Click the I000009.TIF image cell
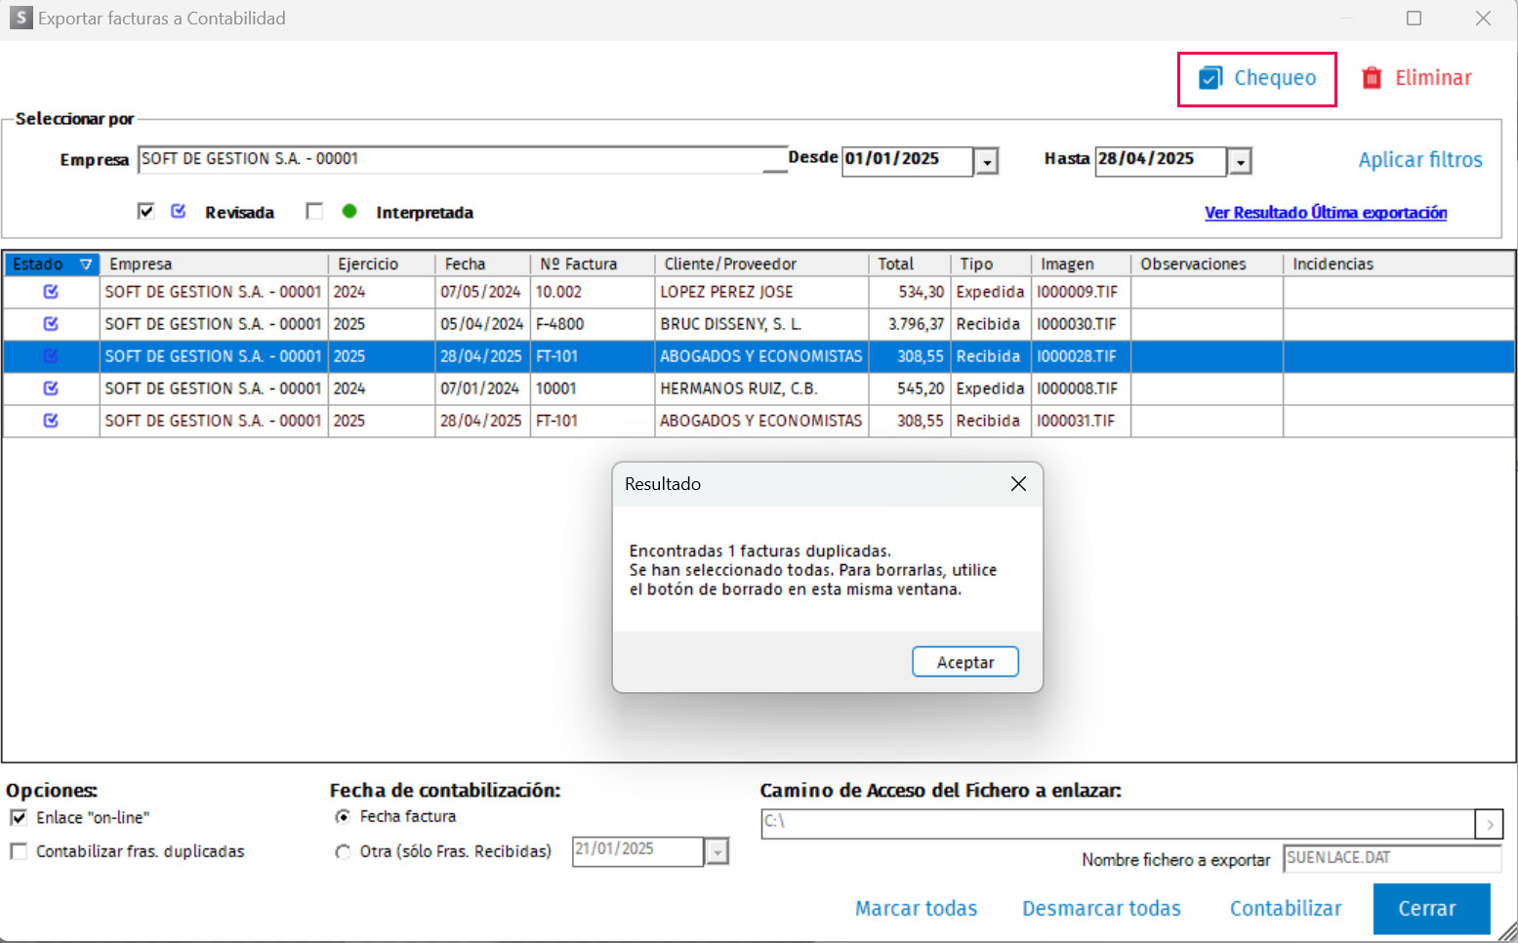Viewport: 1518px width, 943px height. 1081,292
